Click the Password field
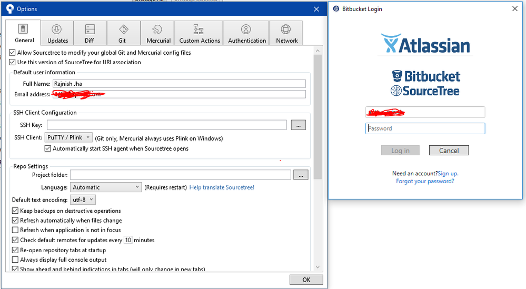The image size is (526, 289). 425,128
